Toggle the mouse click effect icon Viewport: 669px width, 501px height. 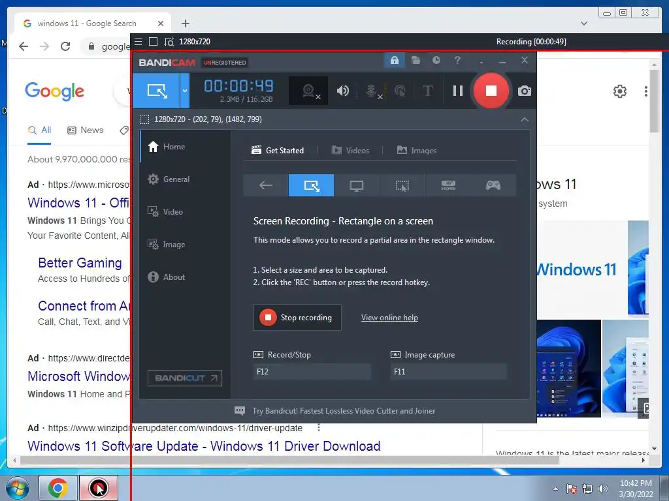point(400,91)
